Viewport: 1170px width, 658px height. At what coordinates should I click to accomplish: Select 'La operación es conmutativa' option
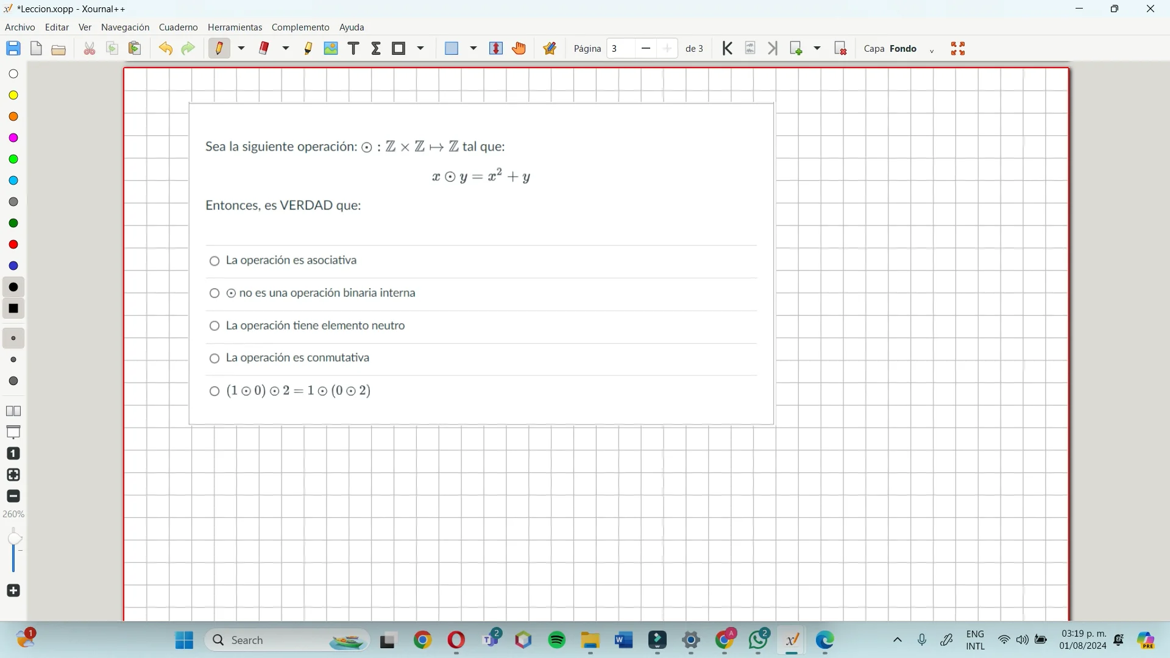point(214,359)
